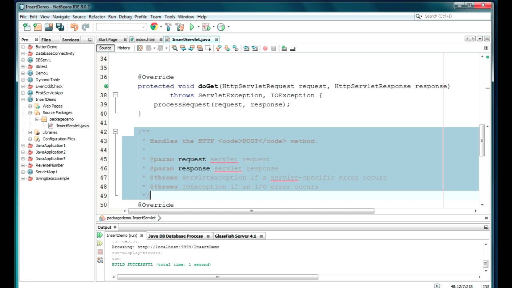This screenshot has height=288, width=512.
Task: Expand the ButtonDemo project node
Action: tap(23, 47)
